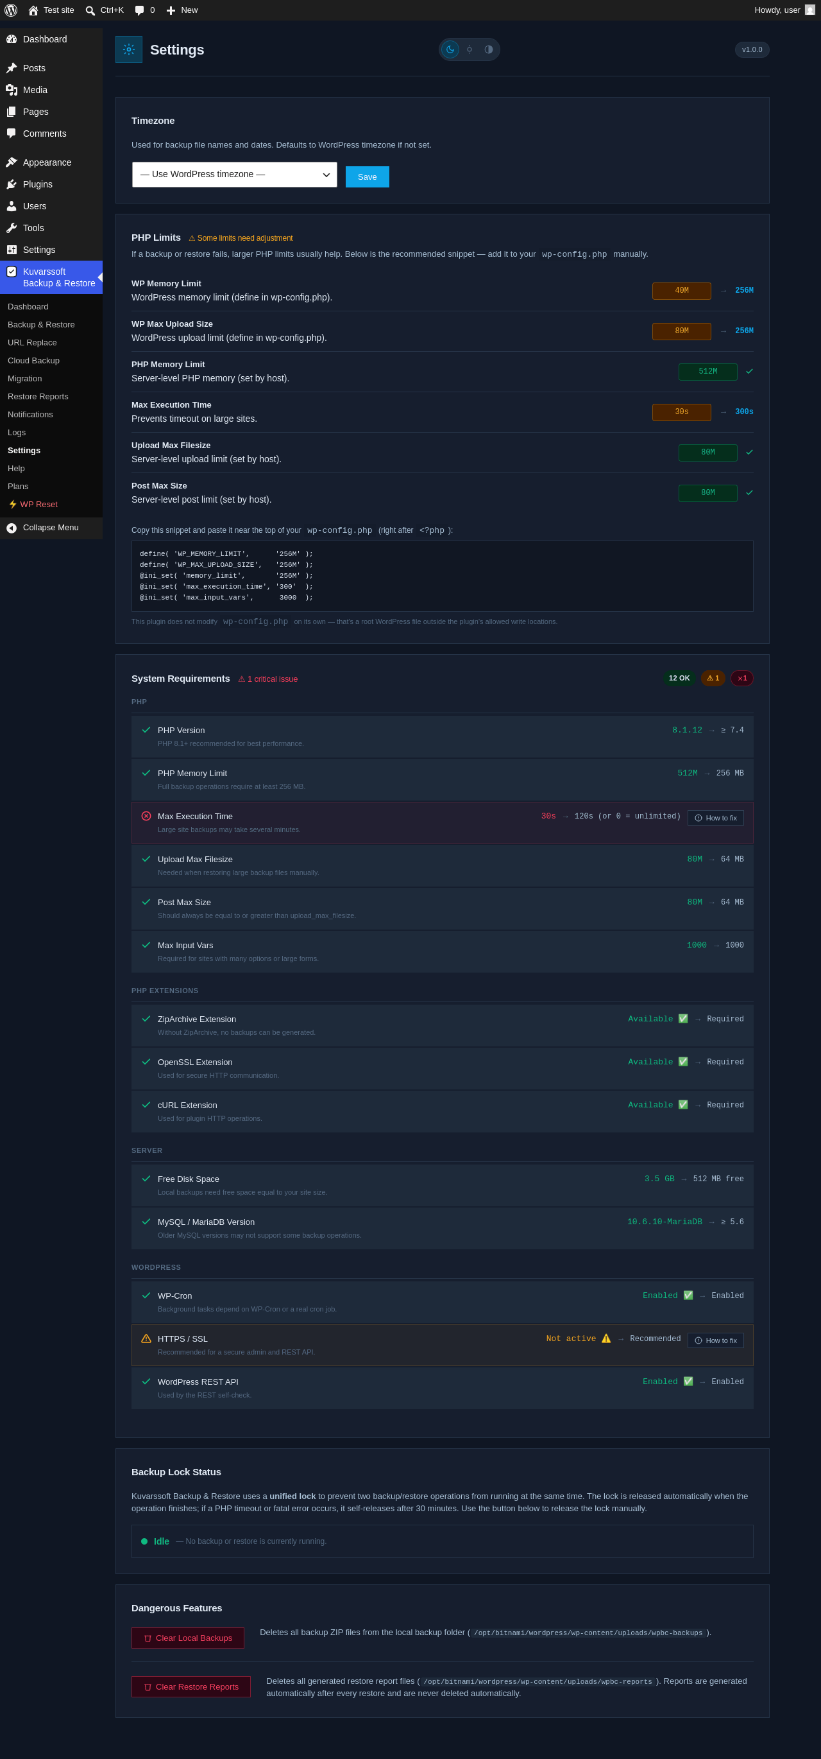Click the 12 OK status badge
This screenshot has width=821, height=1759.
[x=679, y=678]
